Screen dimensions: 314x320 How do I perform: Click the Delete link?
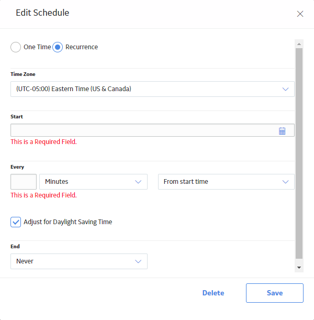pos(214,293)
